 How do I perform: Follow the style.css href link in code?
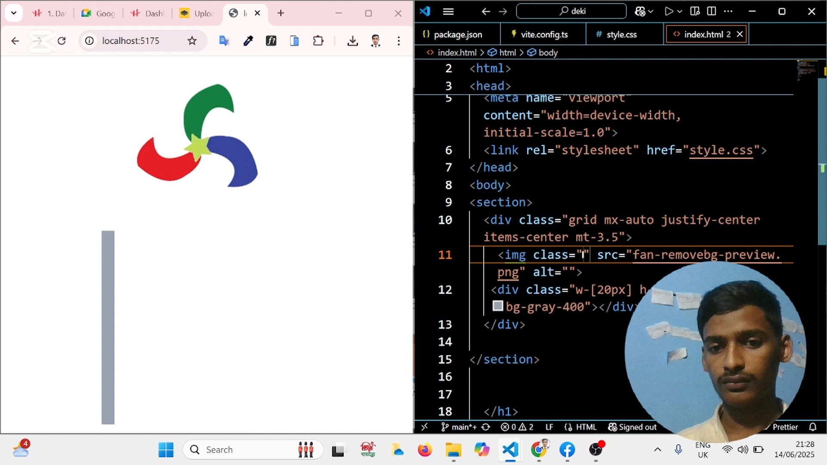click(721, 150)
